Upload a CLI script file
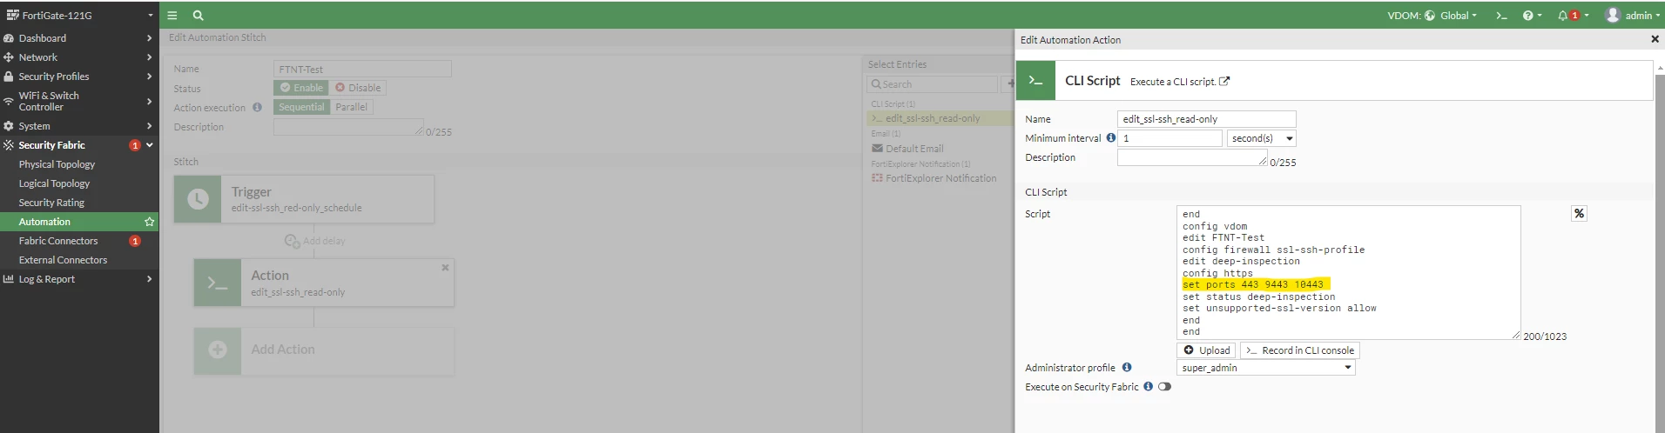Screen dimensions: 1665x433 coord(1206,350)
